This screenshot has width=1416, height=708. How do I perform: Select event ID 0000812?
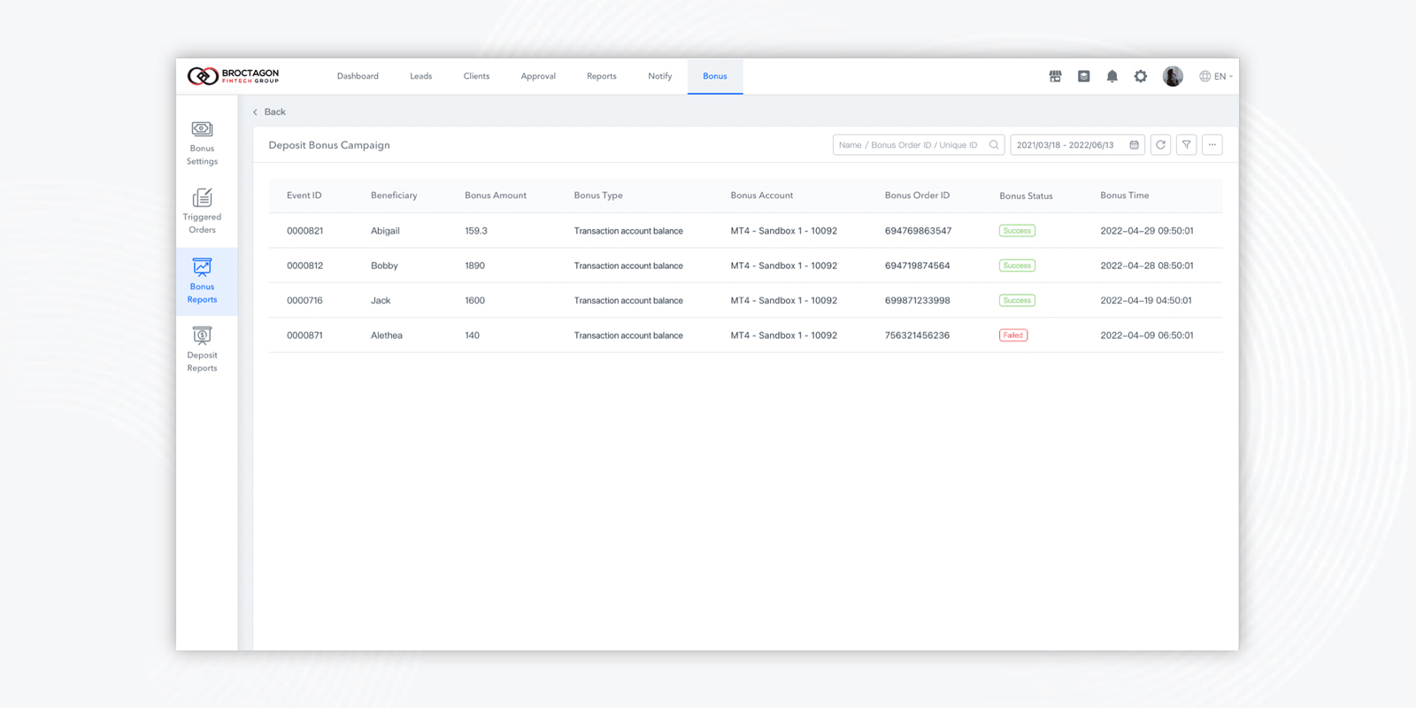(305, 265)
